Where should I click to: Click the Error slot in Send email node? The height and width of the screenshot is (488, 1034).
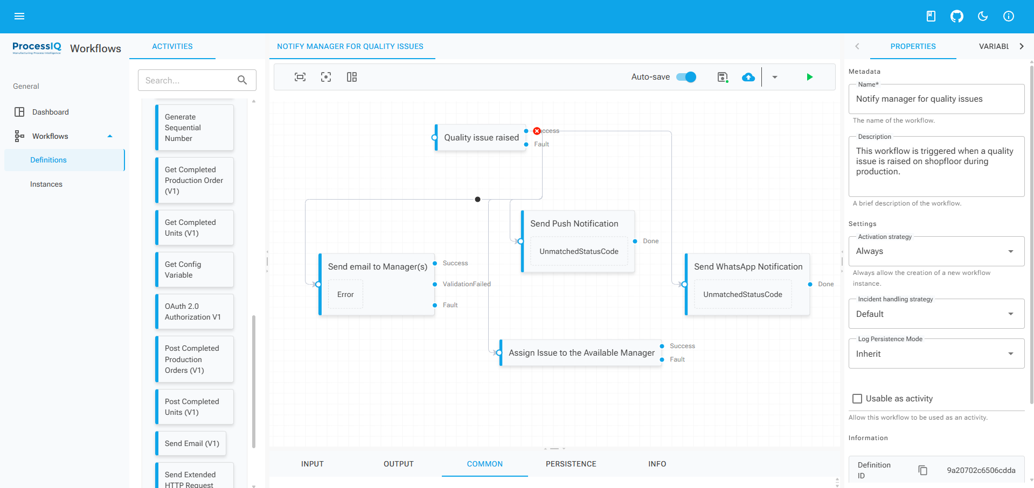click(x=345, y=294)
